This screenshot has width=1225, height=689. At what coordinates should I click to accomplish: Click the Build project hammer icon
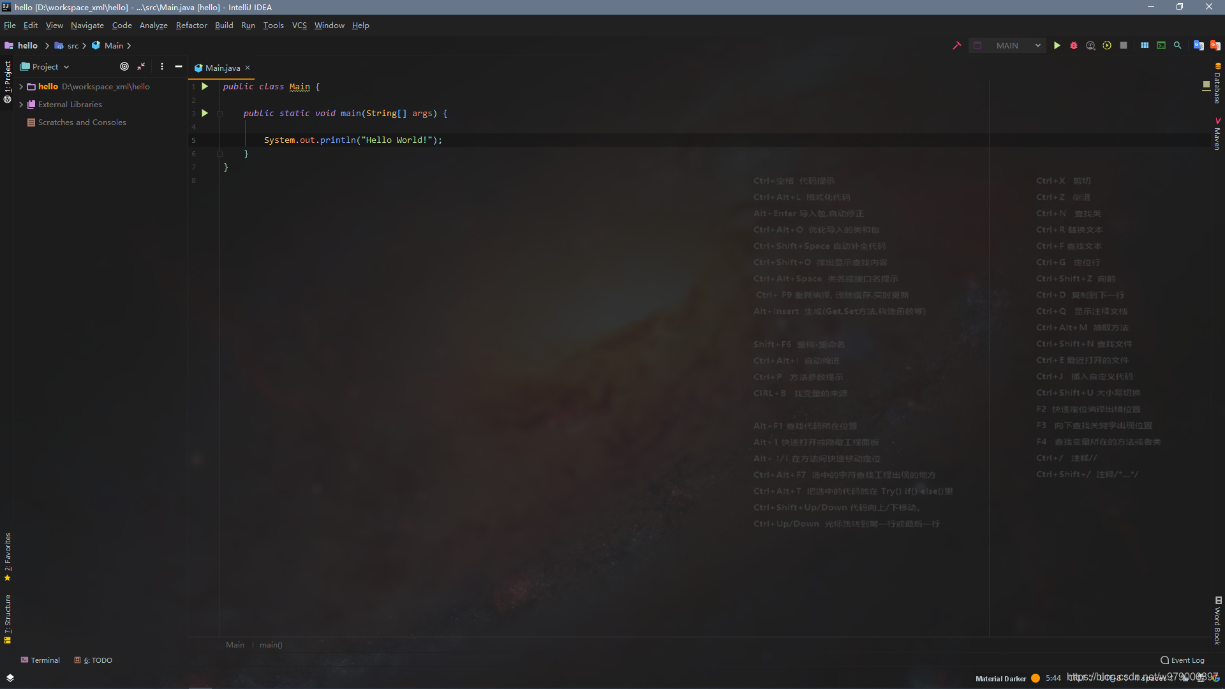click(957, 45)
